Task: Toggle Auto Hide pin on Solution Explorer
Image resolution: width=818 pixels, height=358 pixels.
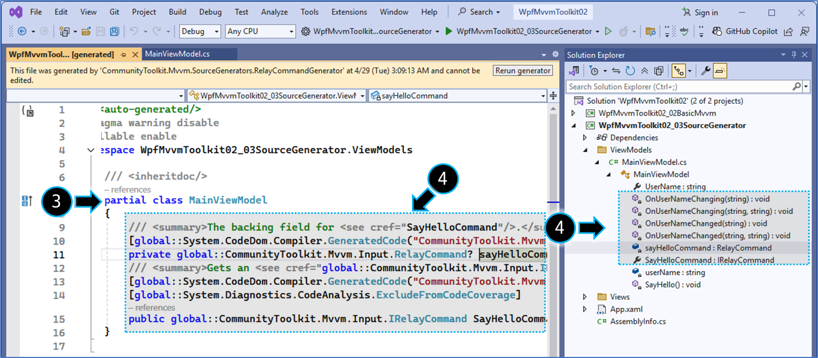Action: click(x=794, y=55)
